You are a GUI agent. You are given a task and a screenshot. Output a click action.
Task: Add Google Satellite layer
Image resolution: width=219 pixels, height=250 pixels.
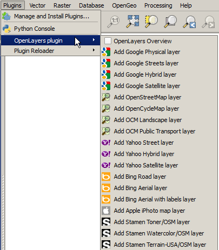pyautogui.click(x=147, y=86)
